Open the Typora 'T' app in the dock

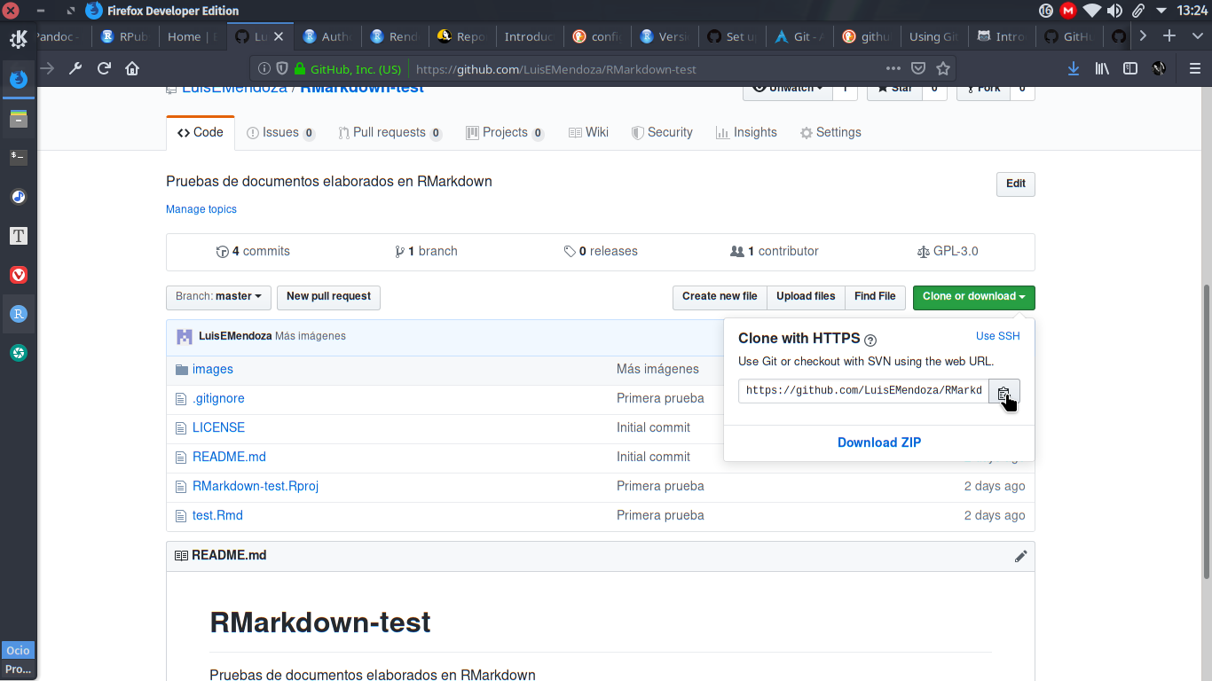coord(19,236)
